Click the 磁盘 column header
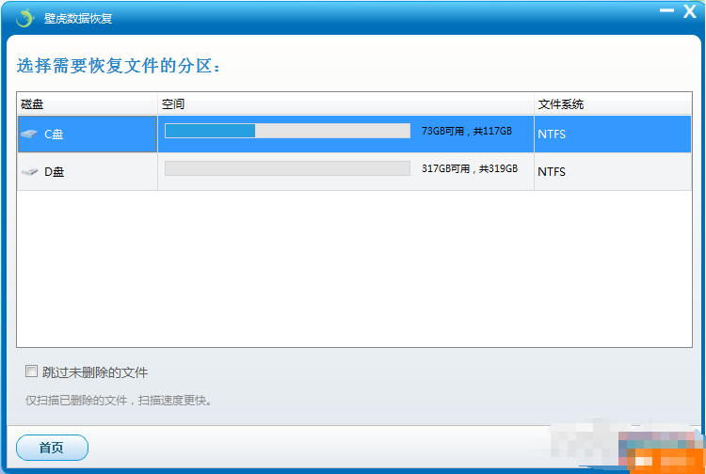Image resolution: width=706 pixels, height=474 pixels. click(88, 104)
